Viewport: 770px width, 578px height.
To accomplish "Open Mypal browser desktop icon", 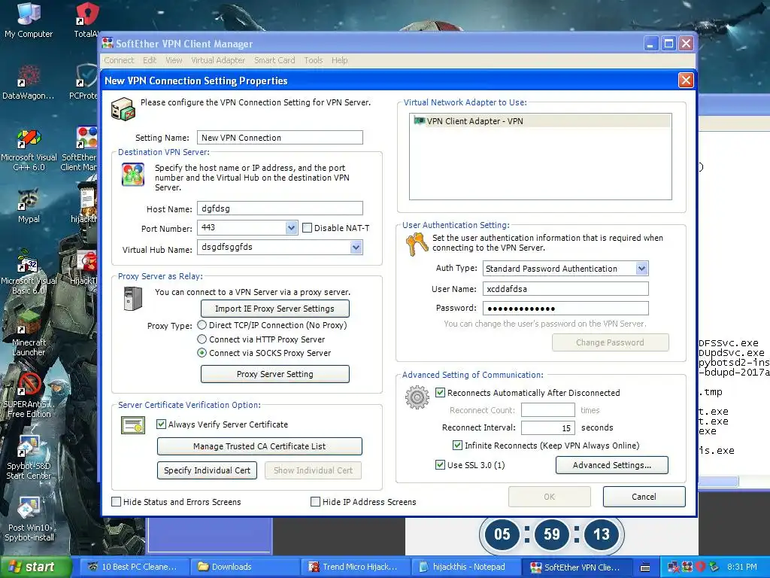I will click(29, 206).
